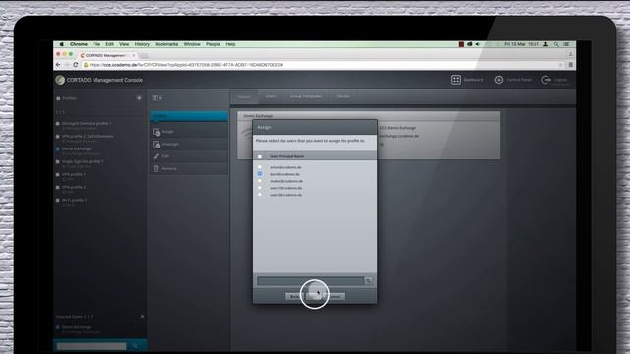Viewport: 630px width, 354px height.
Task: Check the last user checkbox in the list
Action: pos(260,195)
